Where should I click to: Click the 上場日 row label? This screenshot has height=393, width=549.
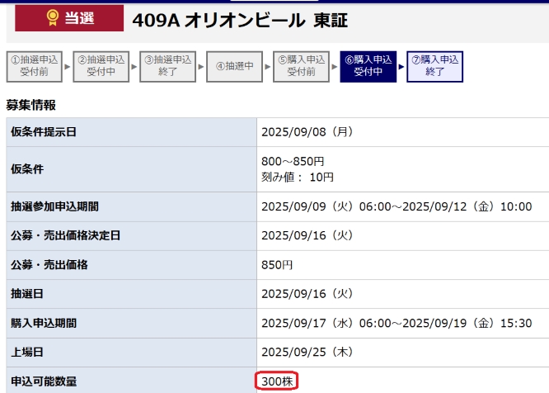point(27,352)
